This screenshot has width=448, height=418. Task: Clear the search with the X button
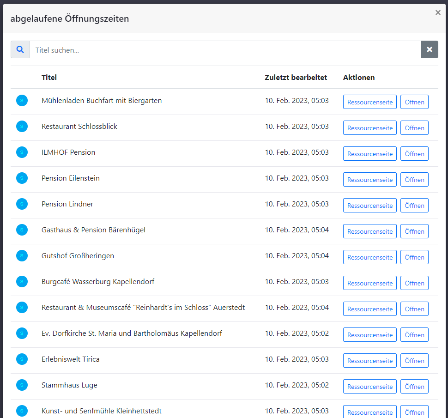tap(430, 49)
